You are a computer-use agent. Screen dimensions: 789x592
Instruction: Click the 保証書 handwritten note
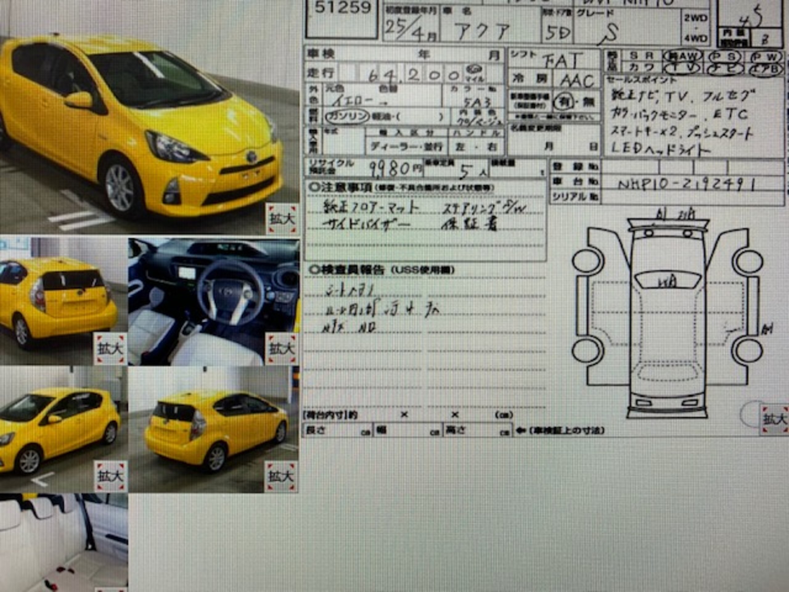coord(469,224)
